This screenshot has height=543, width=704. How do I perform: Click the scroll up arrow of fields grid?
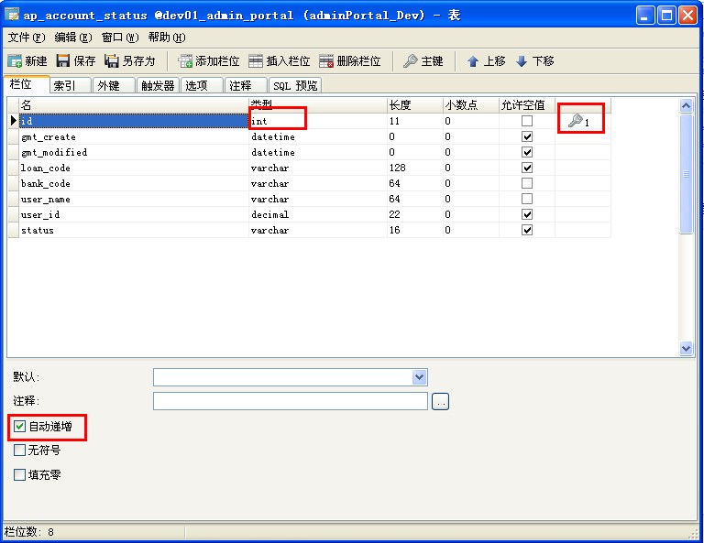686,106
